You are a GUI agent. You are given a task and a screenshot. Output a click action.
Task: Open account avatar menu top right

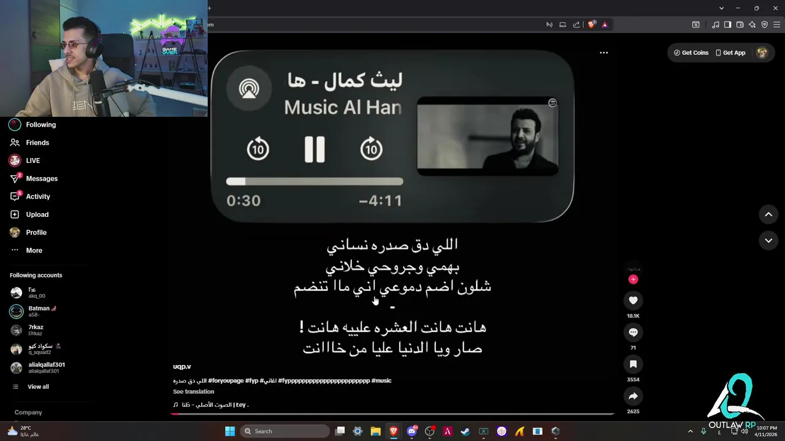762,53
